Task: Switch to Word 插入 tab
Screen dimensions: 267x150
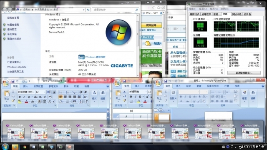Action: click(25, 86)
